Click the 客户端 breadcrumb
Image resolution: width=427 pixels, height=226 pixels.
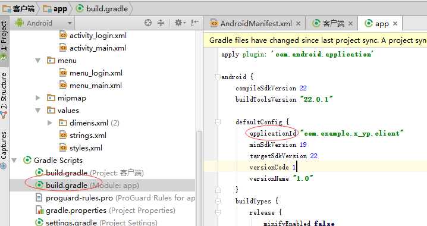point(18,9)
